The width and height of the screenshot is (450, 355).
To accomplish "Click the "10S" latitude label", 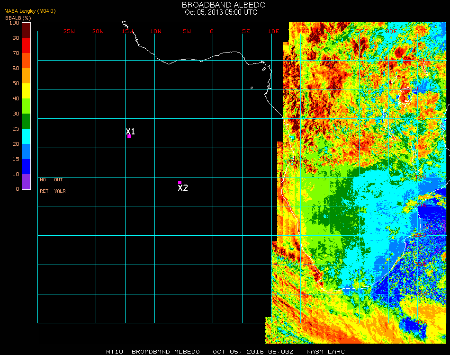I will click(421, 147).
